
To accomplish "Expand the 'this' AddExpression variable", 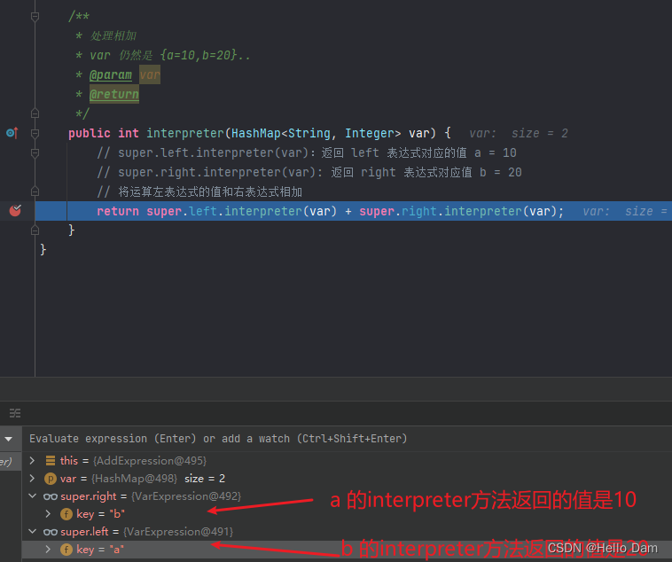I will [x=32, y=460].
